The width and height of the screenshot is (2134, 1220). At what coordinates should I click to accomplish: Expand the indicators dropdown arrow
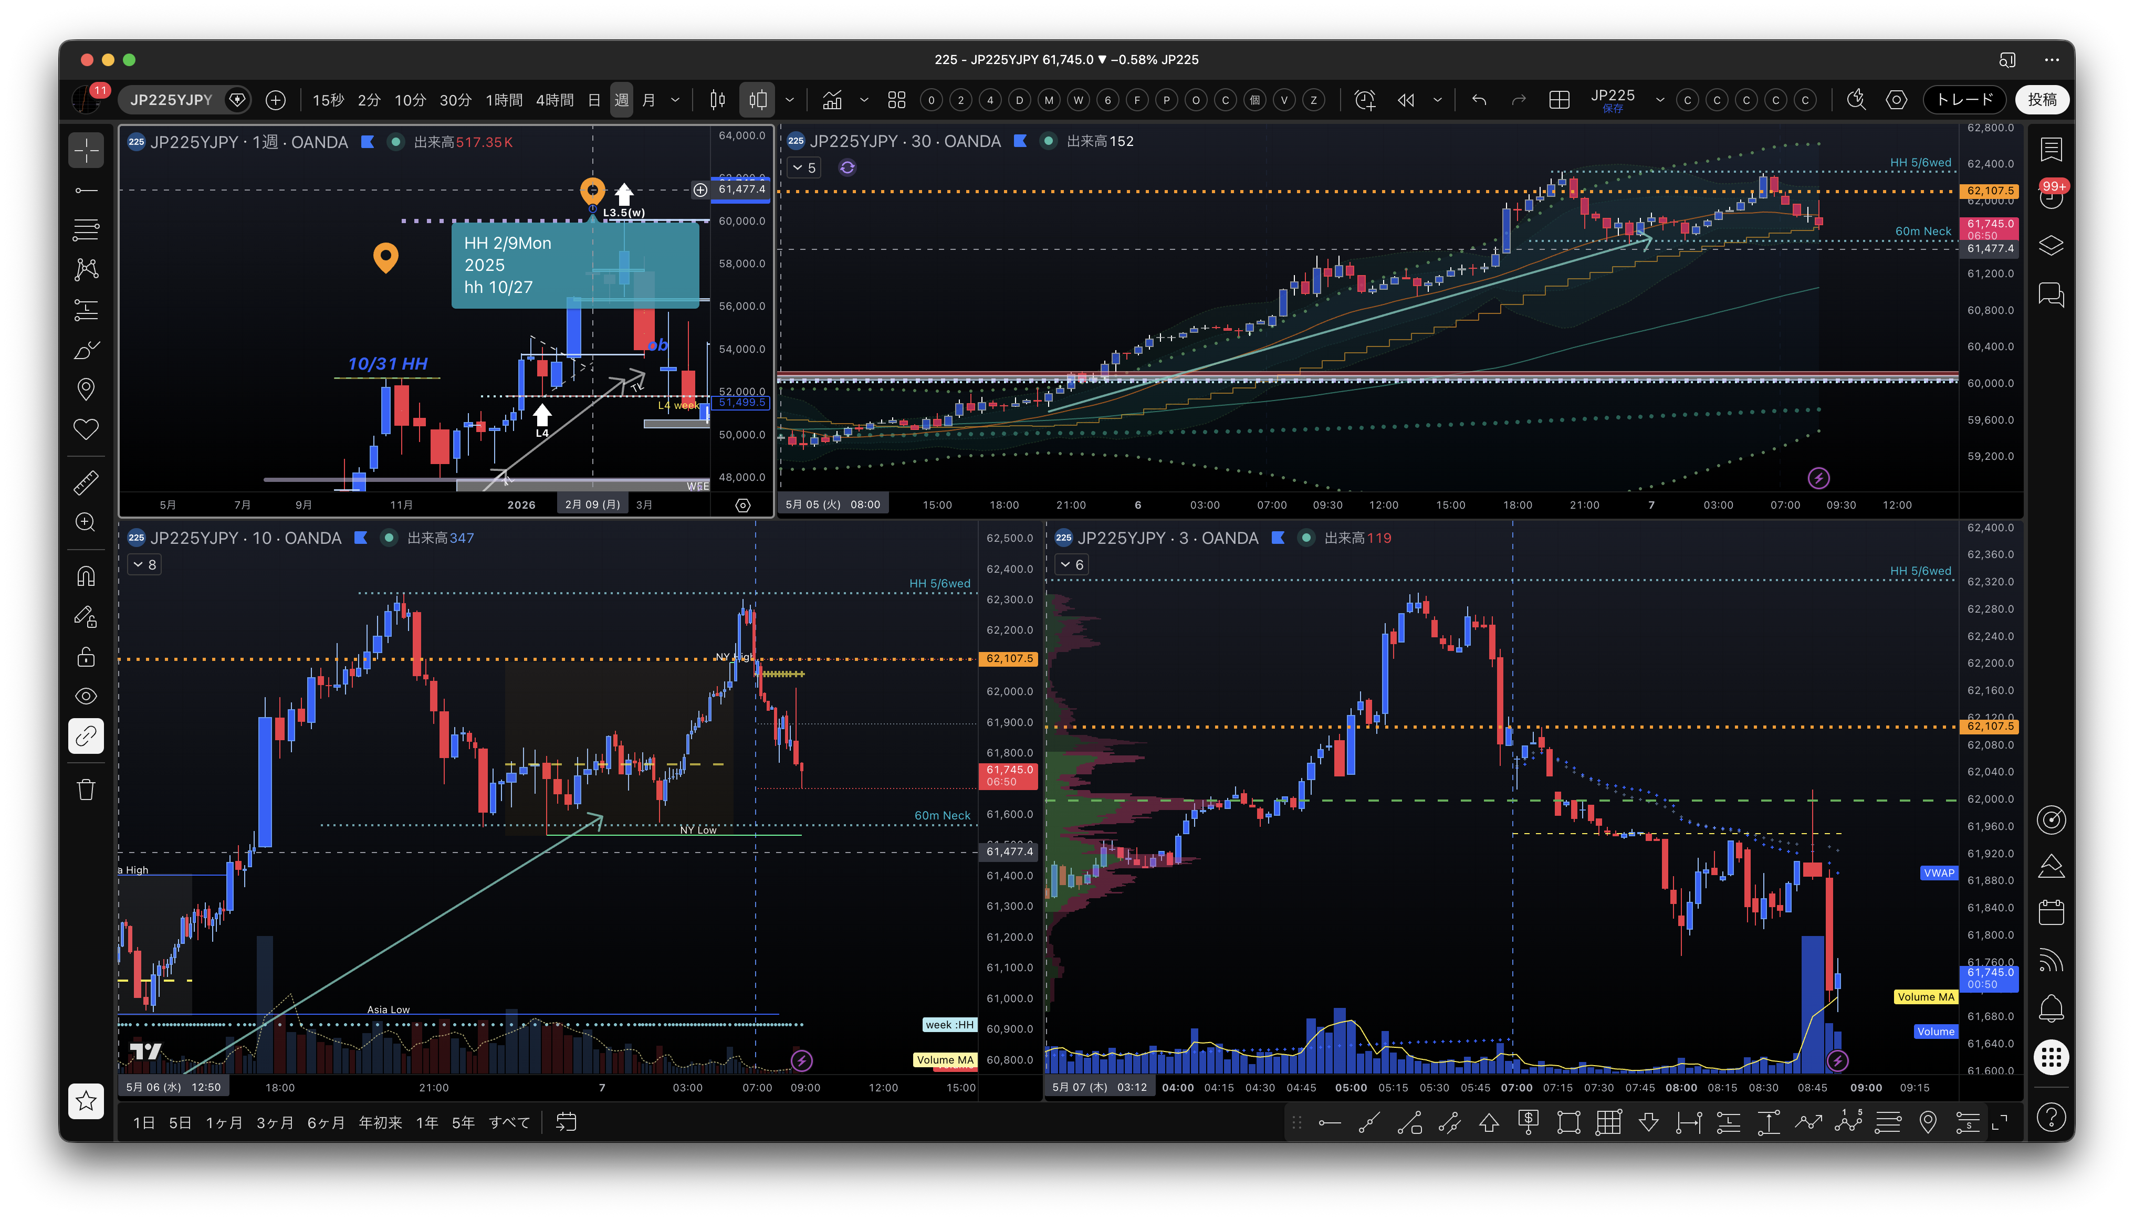point(864,101)
